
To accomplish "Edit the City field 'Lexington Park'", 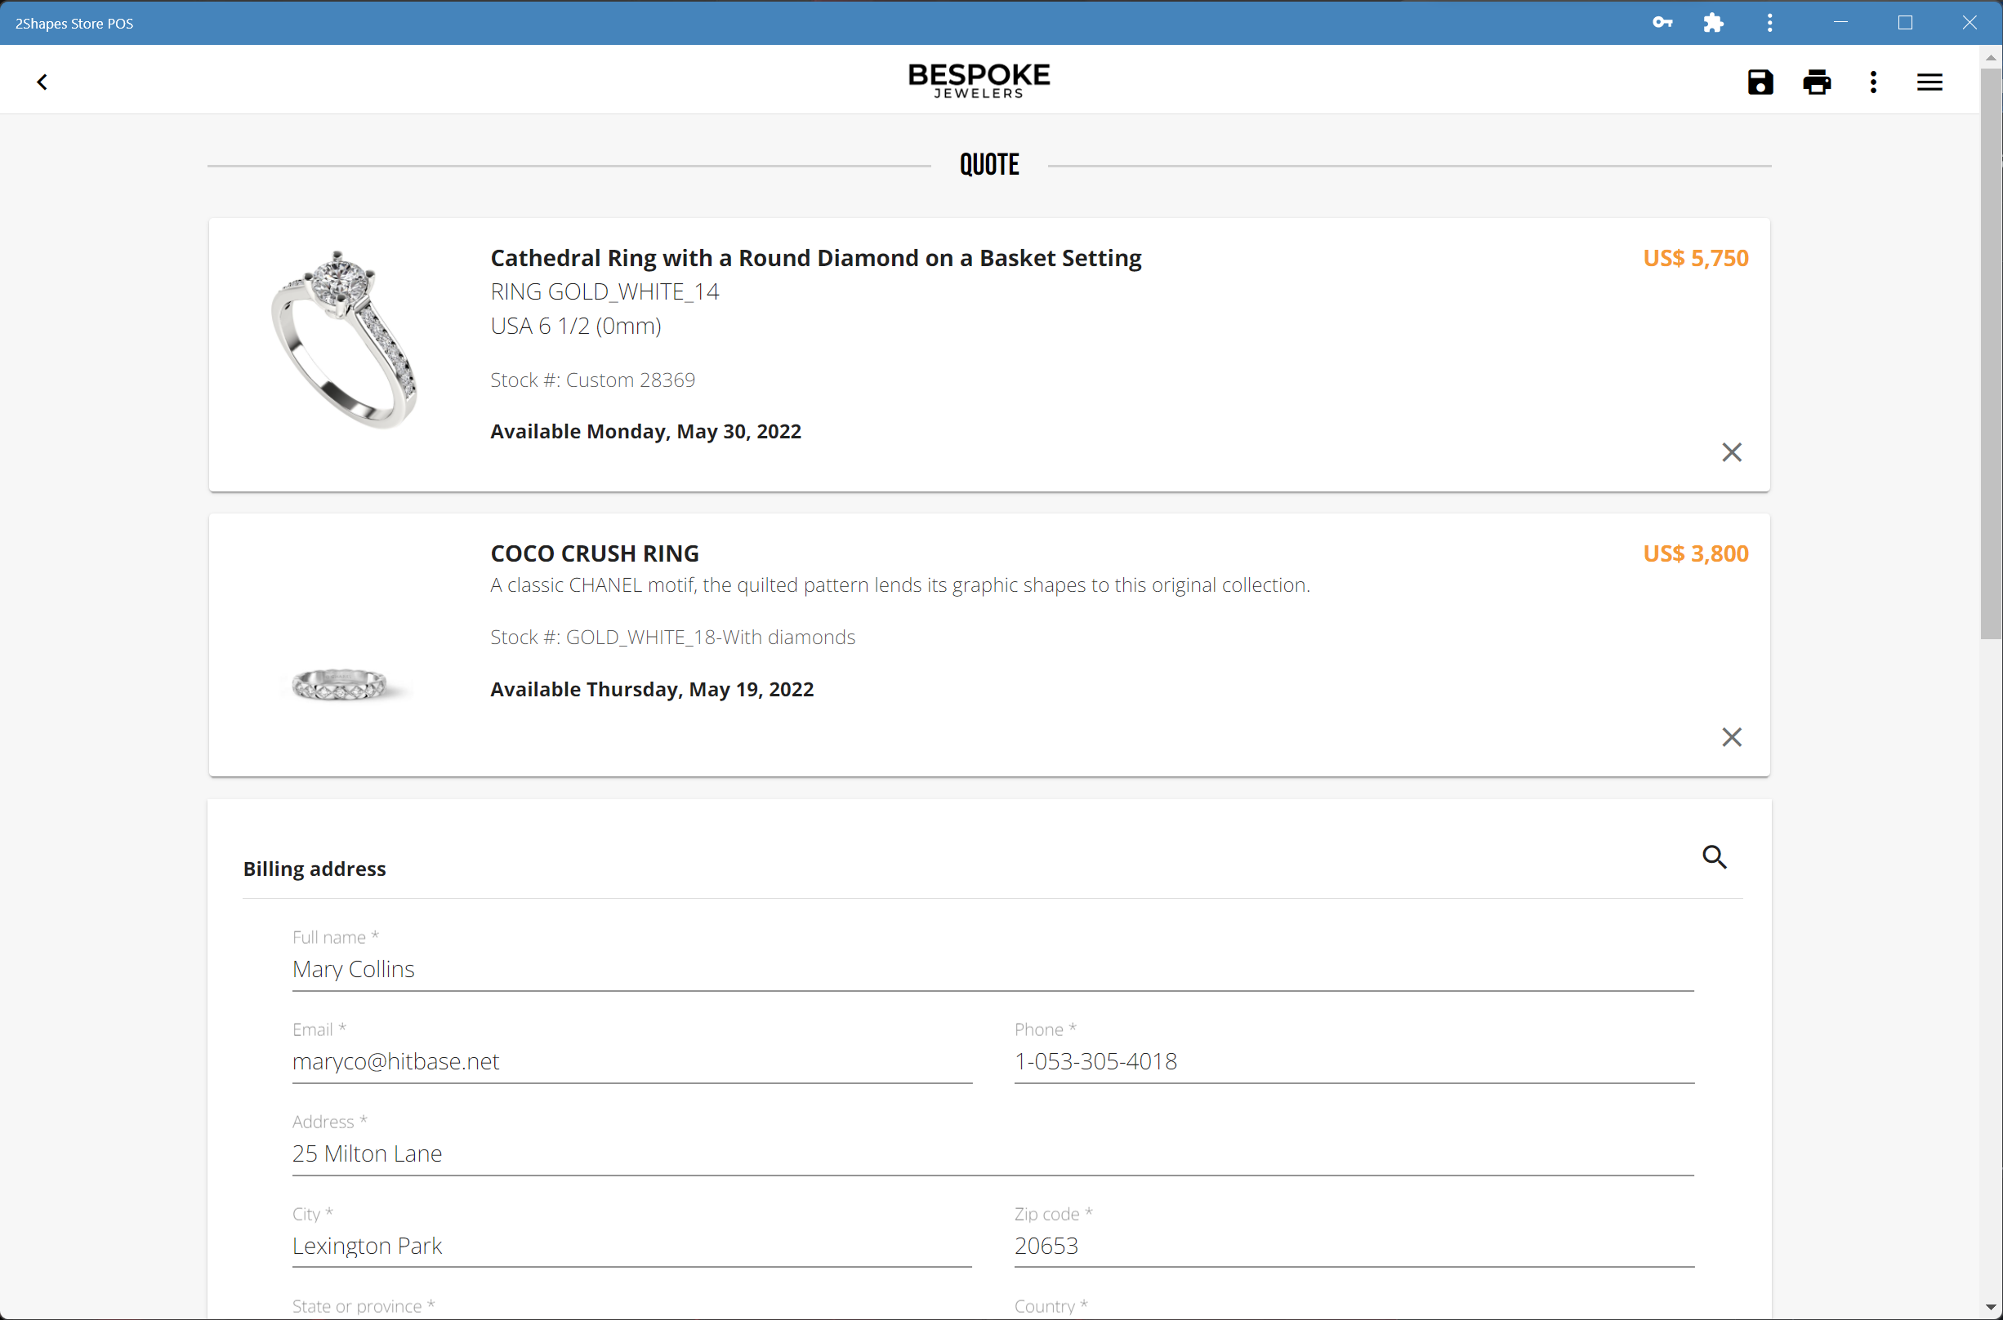I will pos(631,1246).
